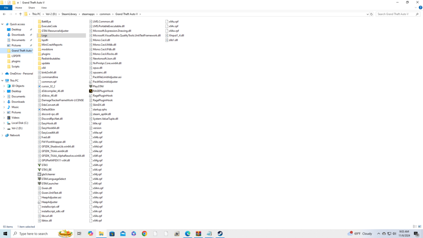
Task: Open Microsoft Edge from the taskbar
Action: (187, 234)
